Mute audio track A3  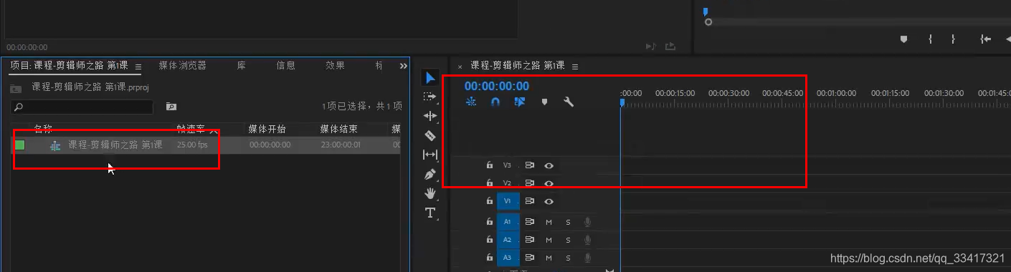click(x=549, y=258)
